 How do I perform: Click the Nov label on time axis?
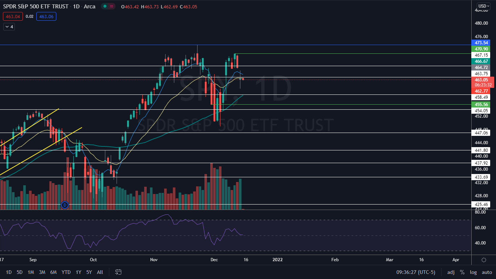(x=154, y=260)
